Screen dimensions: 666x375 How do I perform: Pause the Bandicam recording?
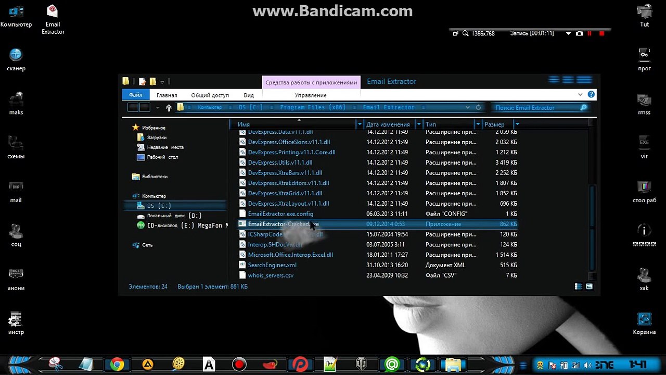tap(590, 33)
